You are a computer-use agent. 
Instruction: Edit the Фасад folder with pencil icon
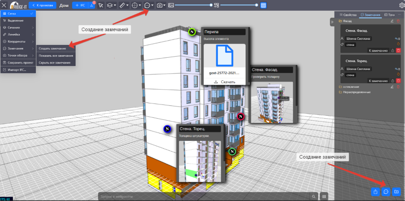(x=392, y=21)
